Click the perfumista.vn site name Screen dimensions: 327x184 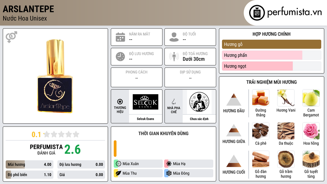tap(294, 12)
